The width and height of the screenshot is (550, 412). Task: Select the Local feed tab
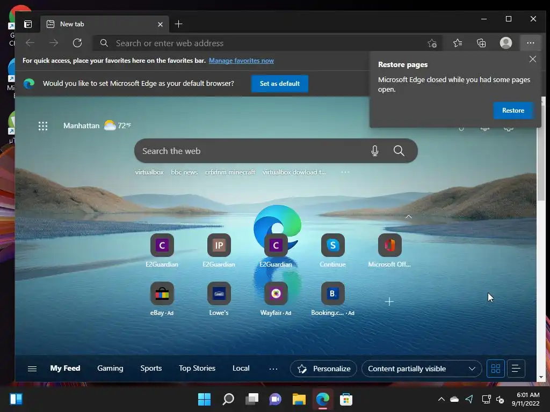click(241, 368)
